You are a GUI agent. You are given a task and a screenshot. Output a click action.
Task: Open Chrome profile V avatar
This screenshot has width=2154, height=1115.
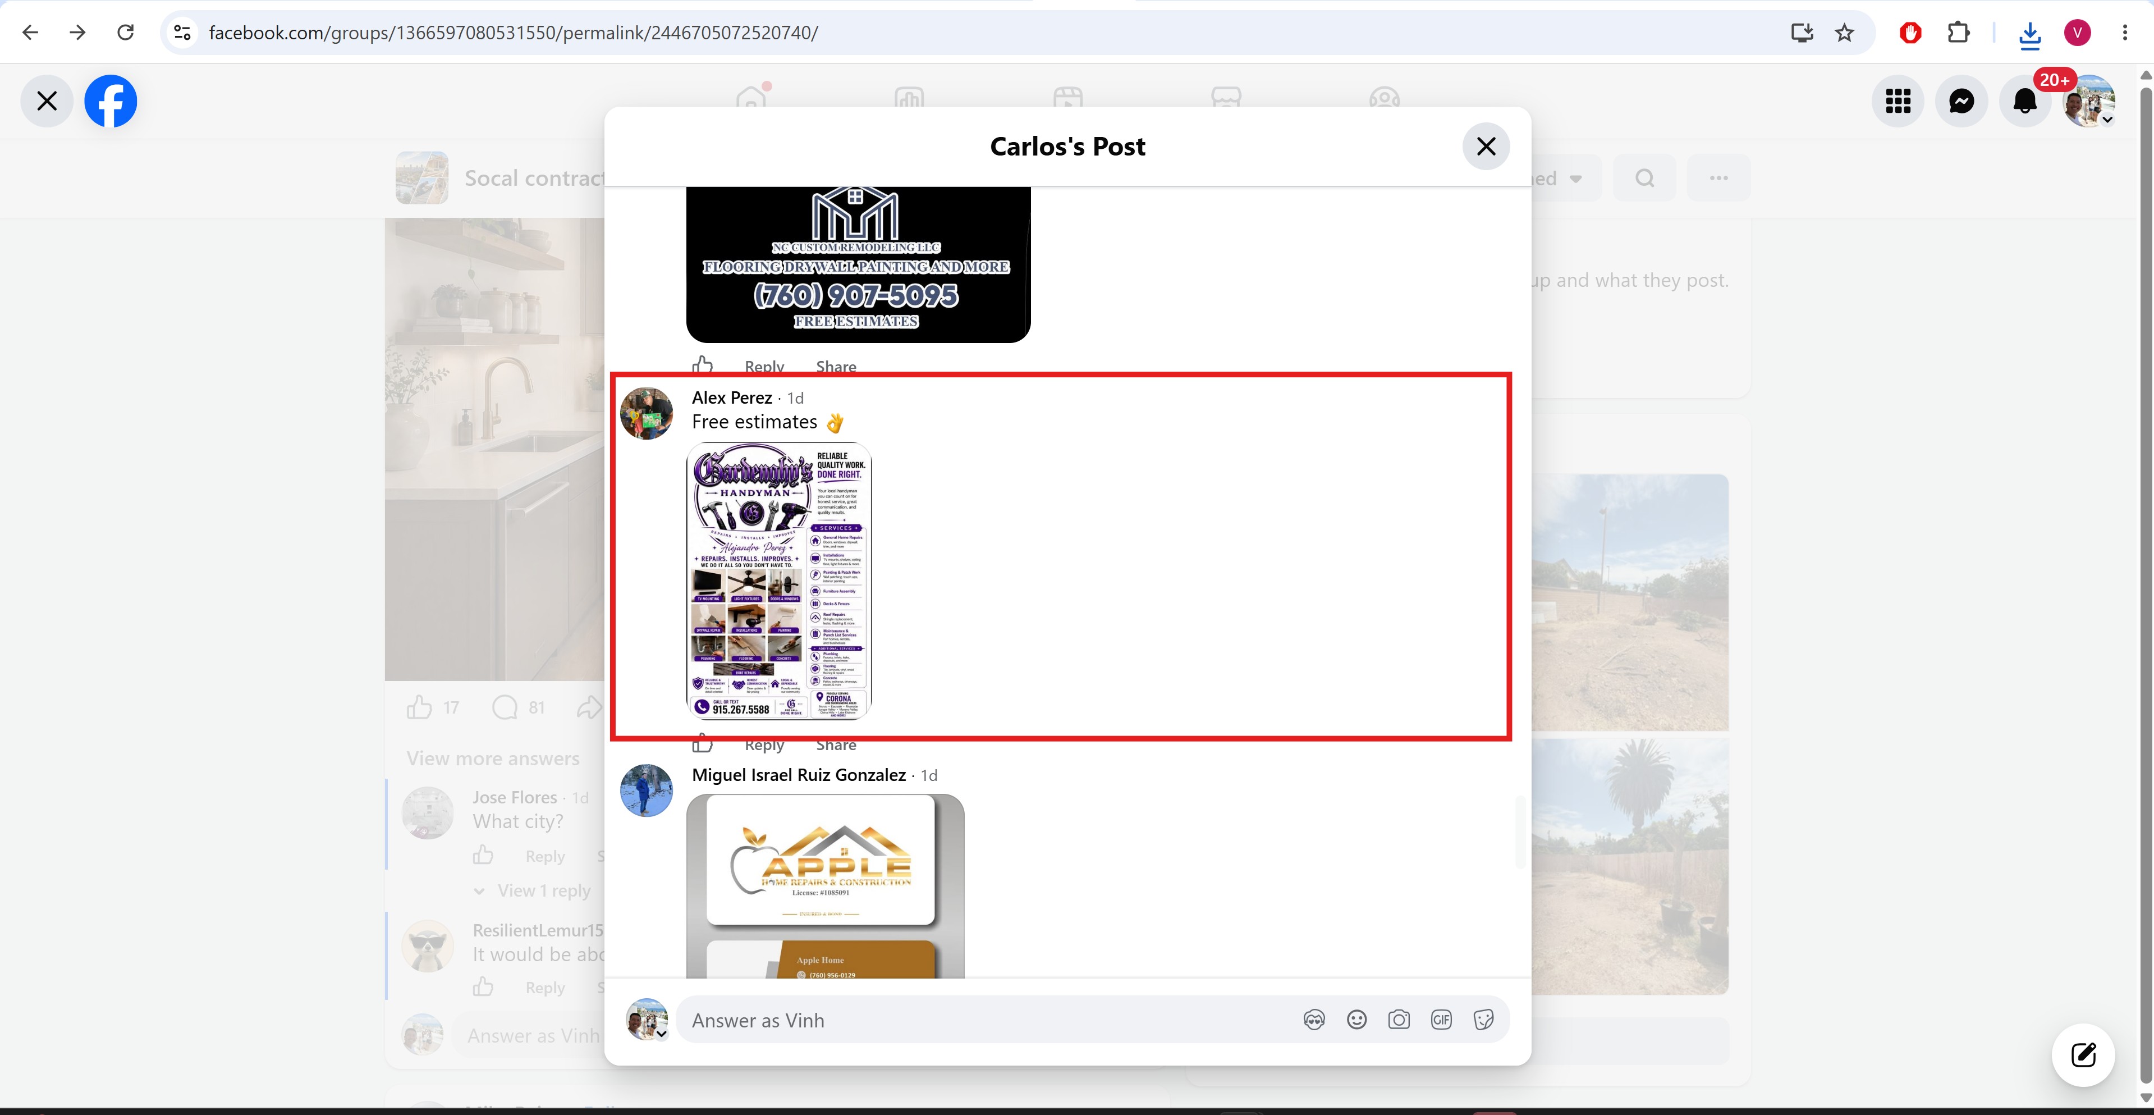point(2078,33)
